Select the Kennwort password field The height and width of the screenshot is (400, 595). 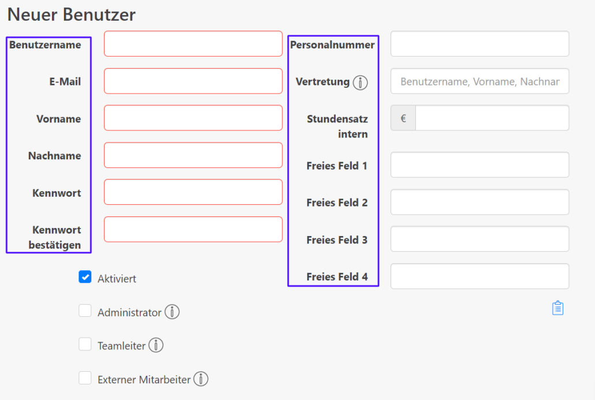tap(193, 192)
